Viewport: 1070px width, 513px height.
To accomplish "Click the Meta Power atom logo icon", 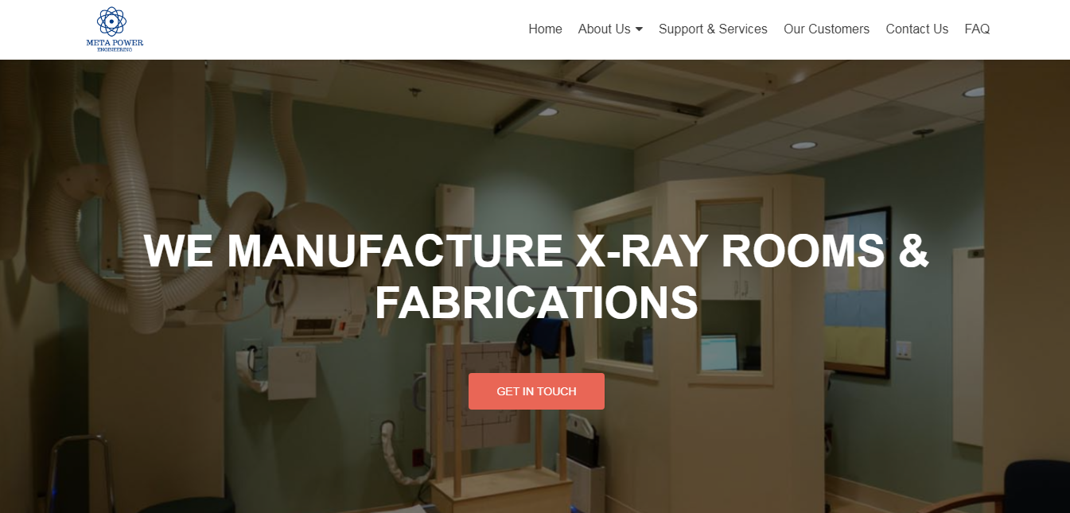I will 111,21.
